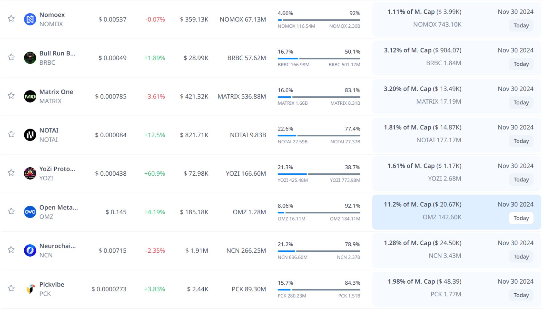Click the Today button in Nomoex row
This screenshot has height=309, width=550.
(x=521, y=25)
